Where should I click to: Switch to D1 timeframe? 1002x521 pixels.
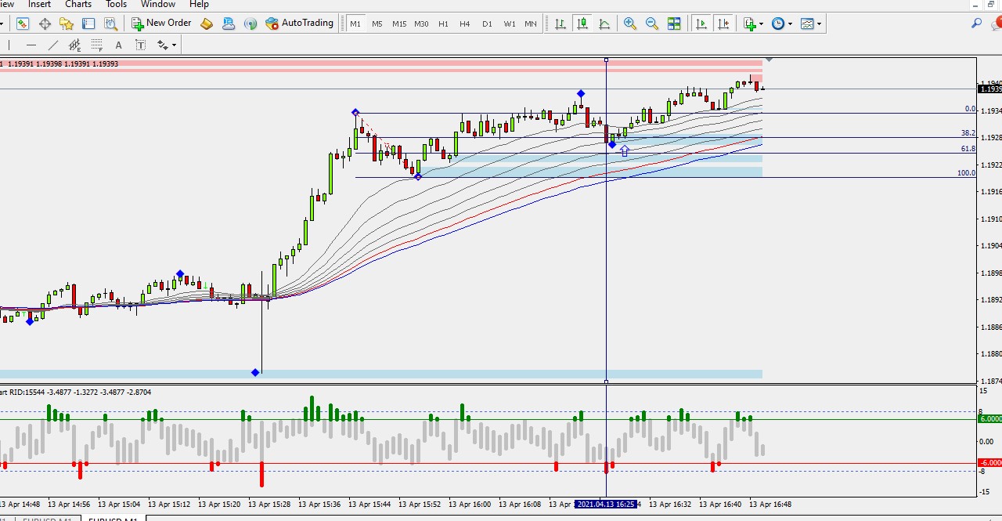point(487,24)
